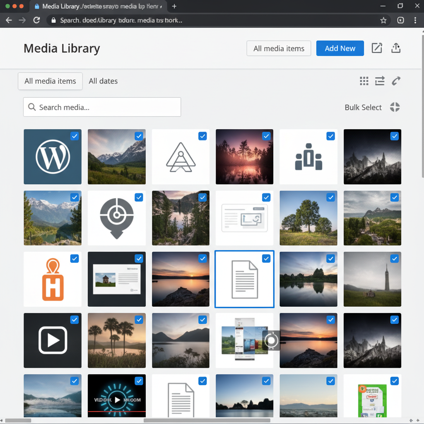Expand the All dates filter dropdown
Image resolution: width=424 pixels, height=424 pixels.
[103, 81]
